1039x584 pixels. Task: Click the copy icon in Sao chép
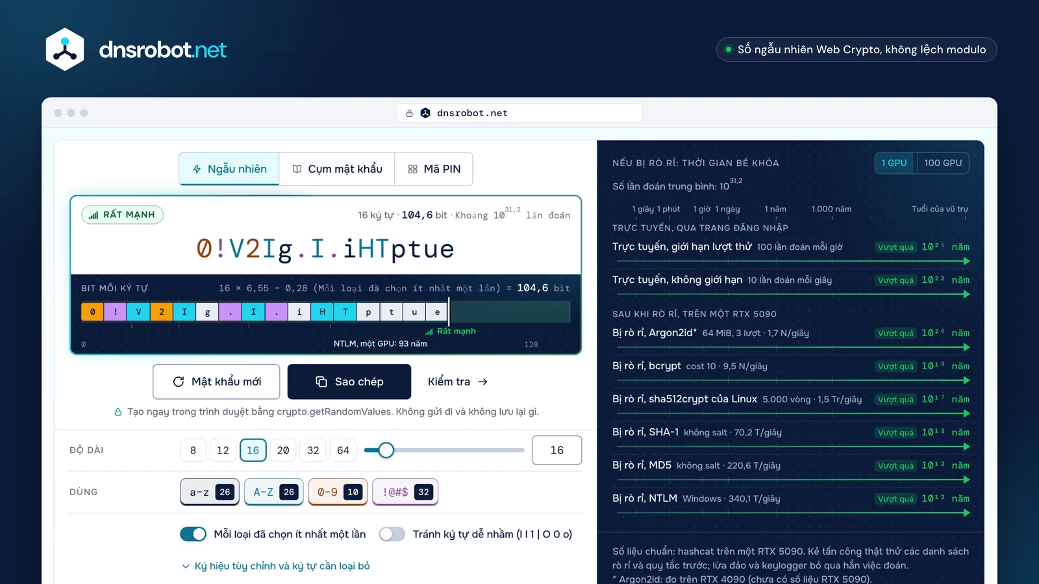click(x=321, y=382)
